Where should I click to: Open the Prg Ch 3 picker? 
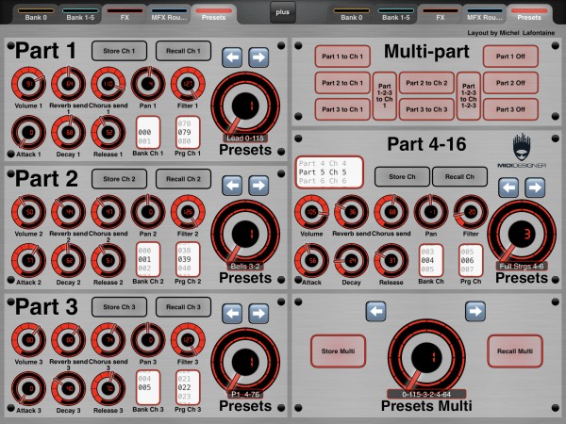pyautogui.click(x=188, y=387)
